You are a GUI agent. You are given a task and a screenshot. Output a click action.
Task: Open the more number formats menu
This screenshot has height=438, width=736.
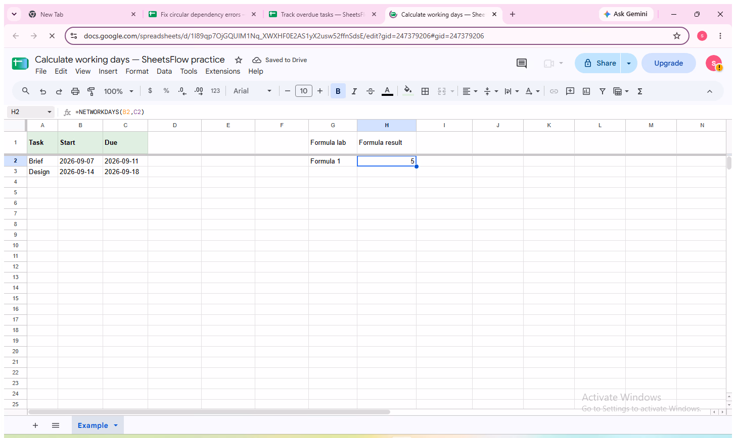click(215, 91)
